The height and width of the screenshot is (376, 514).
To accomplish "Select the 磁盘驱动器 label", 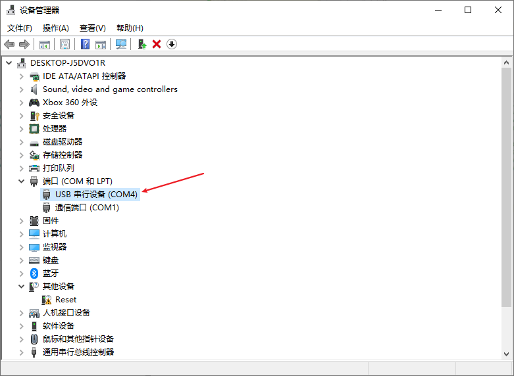I will (63, 142).
